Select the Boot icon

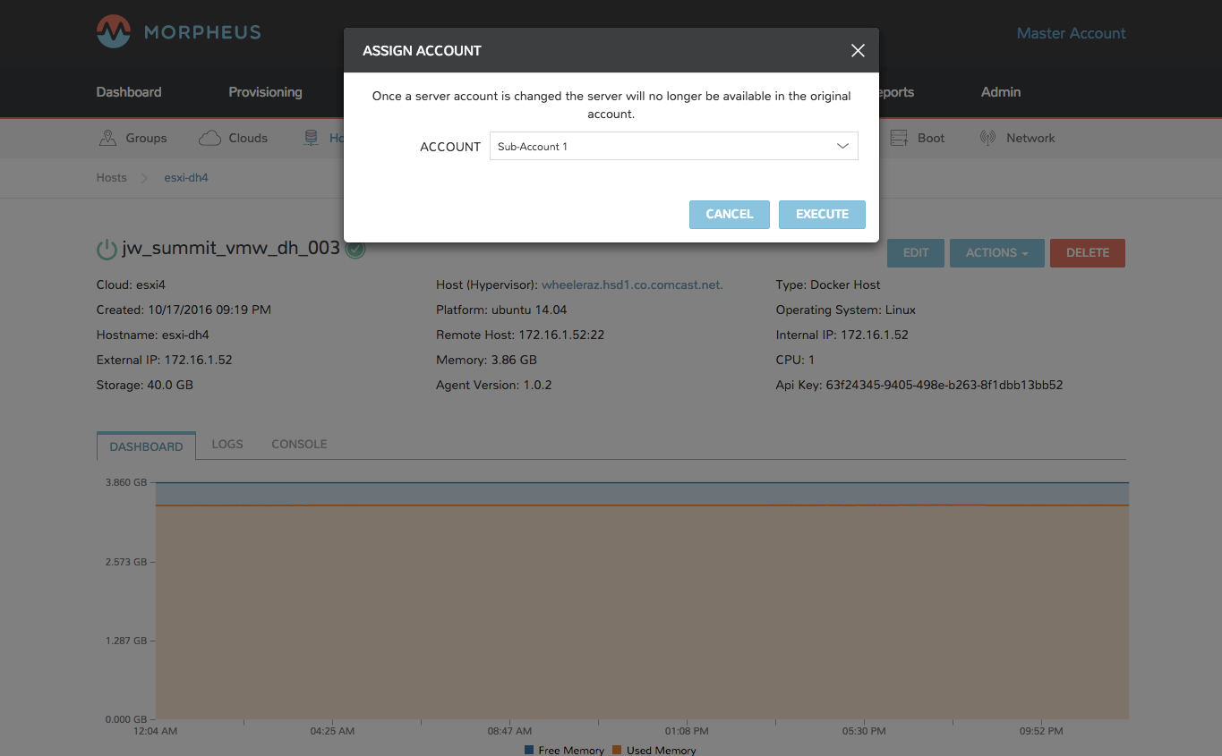point(899,137)
